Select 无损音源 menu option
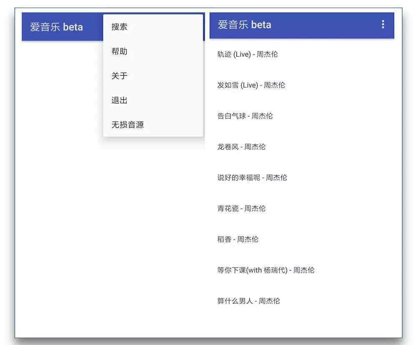This screenshot has width=417, height=345. [x=153, y=125]
